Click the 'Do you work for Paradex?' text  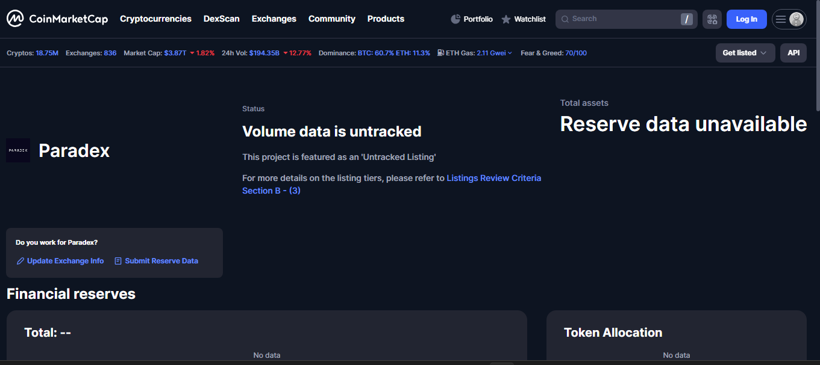[x=57, y=242]
